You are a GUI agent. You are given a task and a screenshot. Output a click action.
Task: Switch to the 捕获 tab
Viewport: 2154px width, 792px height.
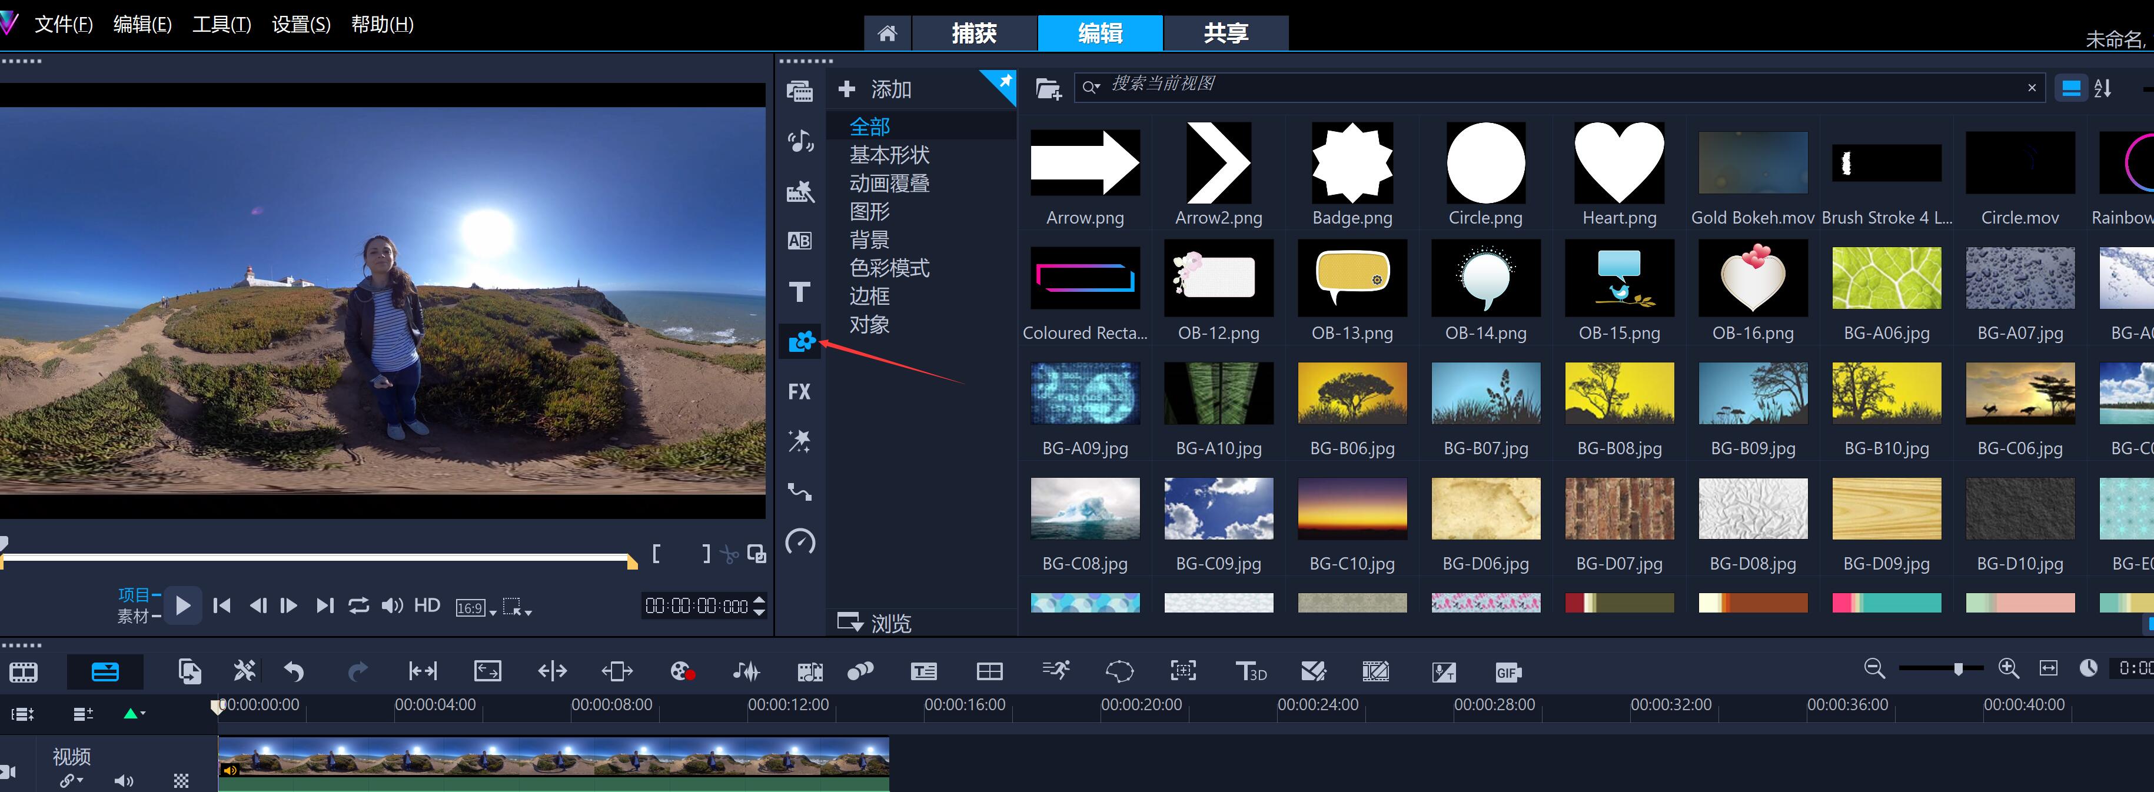pyautogui.click(x=974, y=32)
